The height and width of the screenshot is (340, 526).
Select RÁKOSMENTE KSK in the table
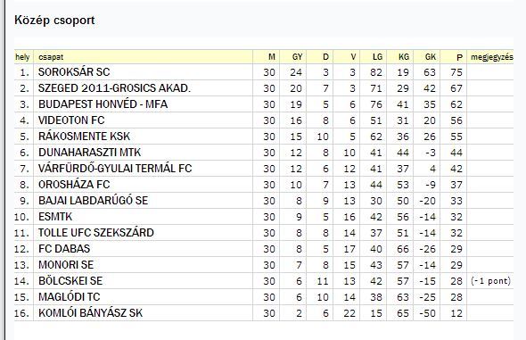point(84,137)
